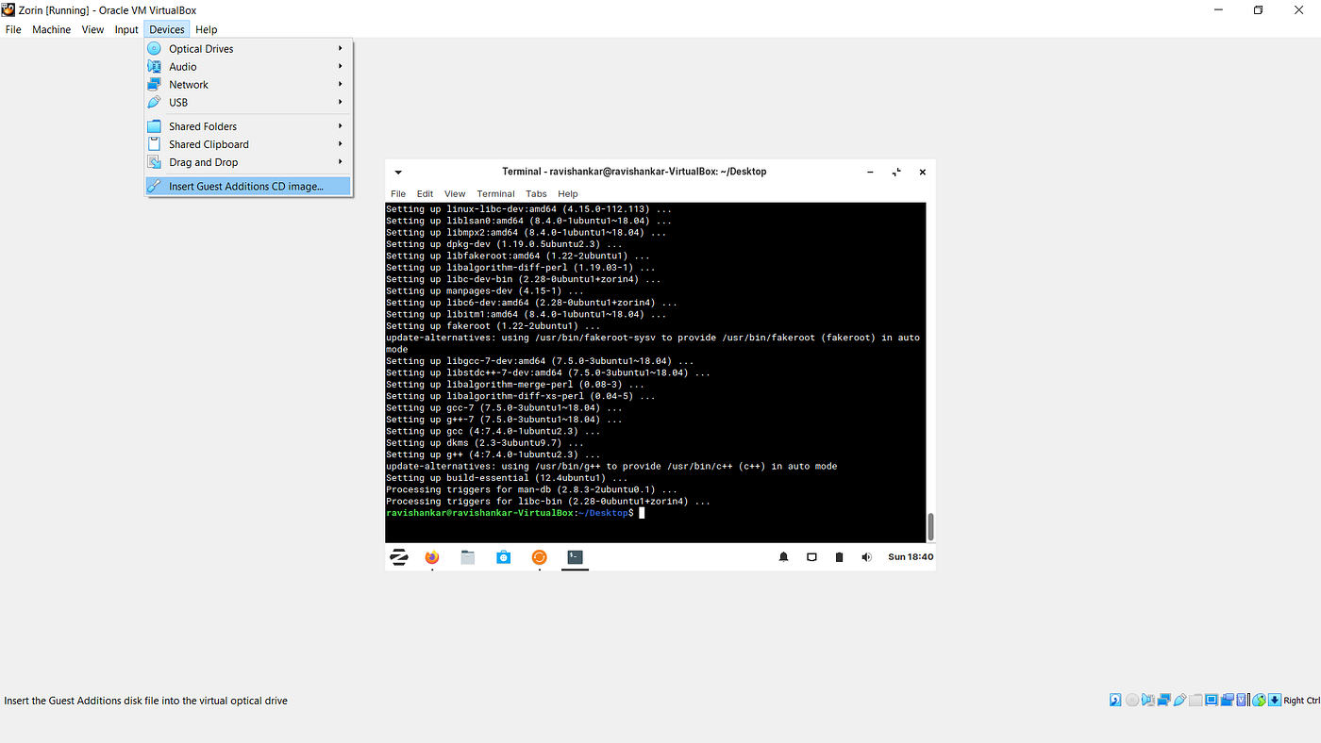Click the 'Insert the Guest Additions disk file' status text
Viewport: 1321px width, 743px height.
point(145,701)
